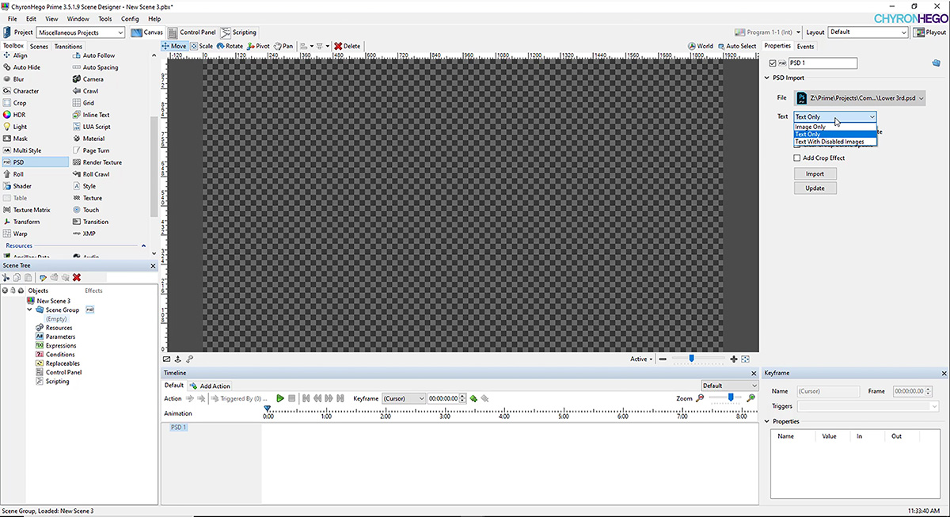Screen dimensions: 950x517
Task: Open the Tools menu
Action: (105, 18)
